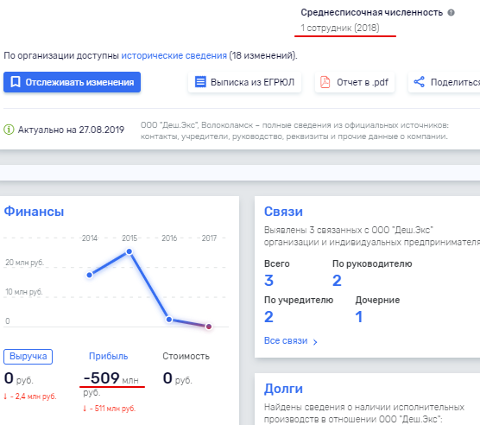
Task: Click the 2017 data point on chart
Action: (209, 327)
